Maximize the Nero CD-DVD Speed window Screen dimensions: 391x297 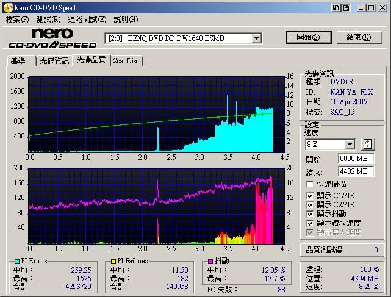(371, 8)
